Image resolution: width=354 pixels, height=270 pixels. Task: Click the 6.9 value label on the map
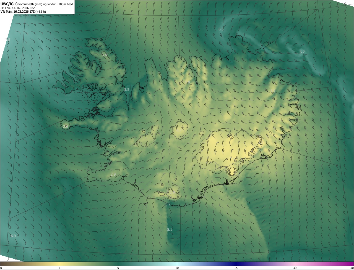[x=13, y=236]
